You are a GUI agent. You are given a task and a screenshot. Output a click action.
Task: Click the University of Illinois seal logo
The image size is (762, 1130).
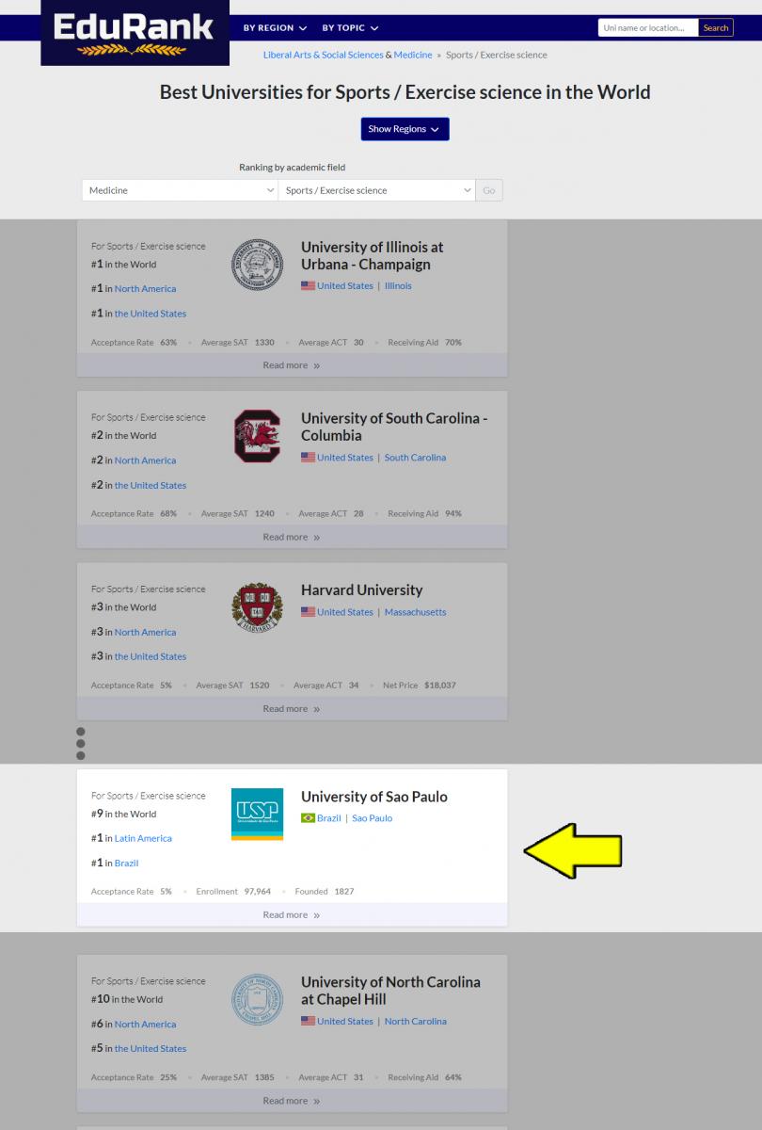click(257, 265)
